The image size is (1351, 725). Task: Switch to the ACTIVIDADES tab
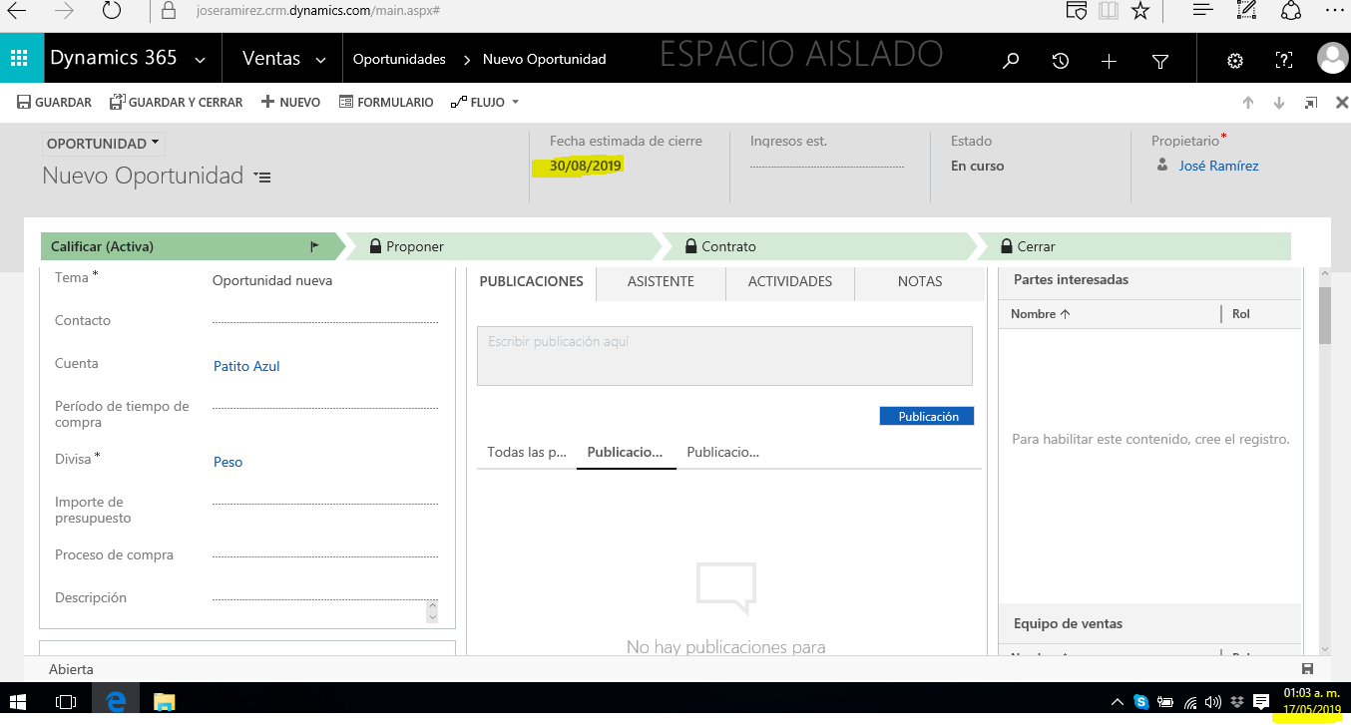click(x=789, y=281)
